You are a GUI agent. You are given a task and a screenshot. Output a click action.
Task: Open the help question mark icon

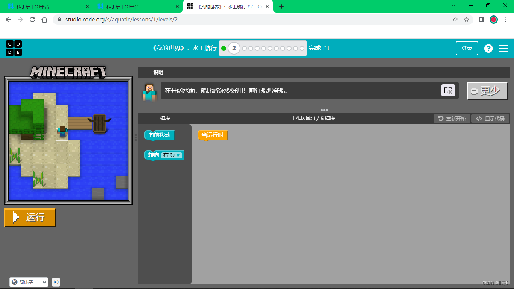point(488,48)
